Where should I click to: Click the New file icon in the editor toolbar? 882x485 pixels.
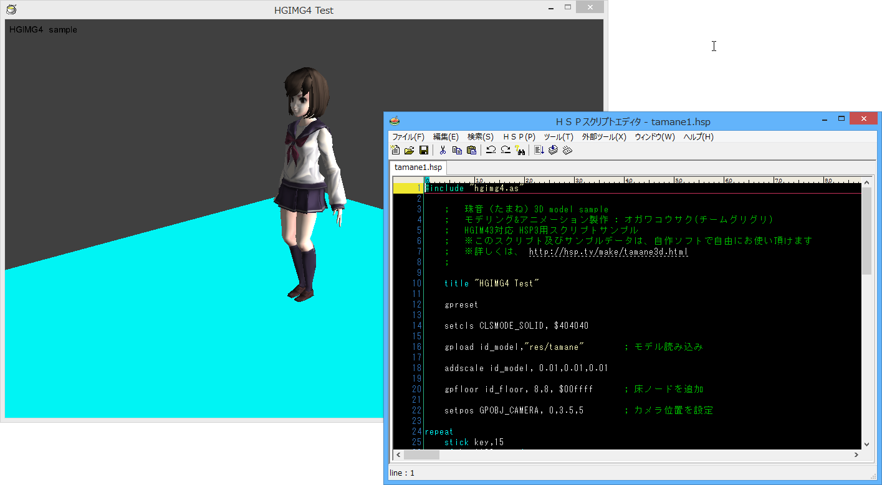[395, 150]
